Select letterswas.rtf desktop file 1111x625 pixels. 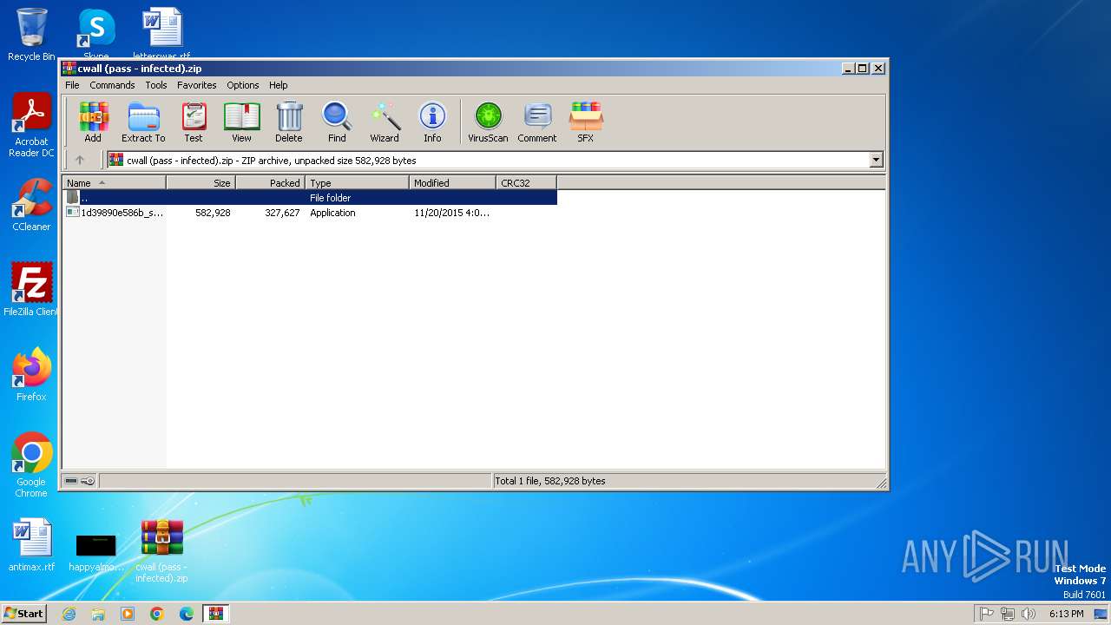pyautogui.click(x=161, y=33)
